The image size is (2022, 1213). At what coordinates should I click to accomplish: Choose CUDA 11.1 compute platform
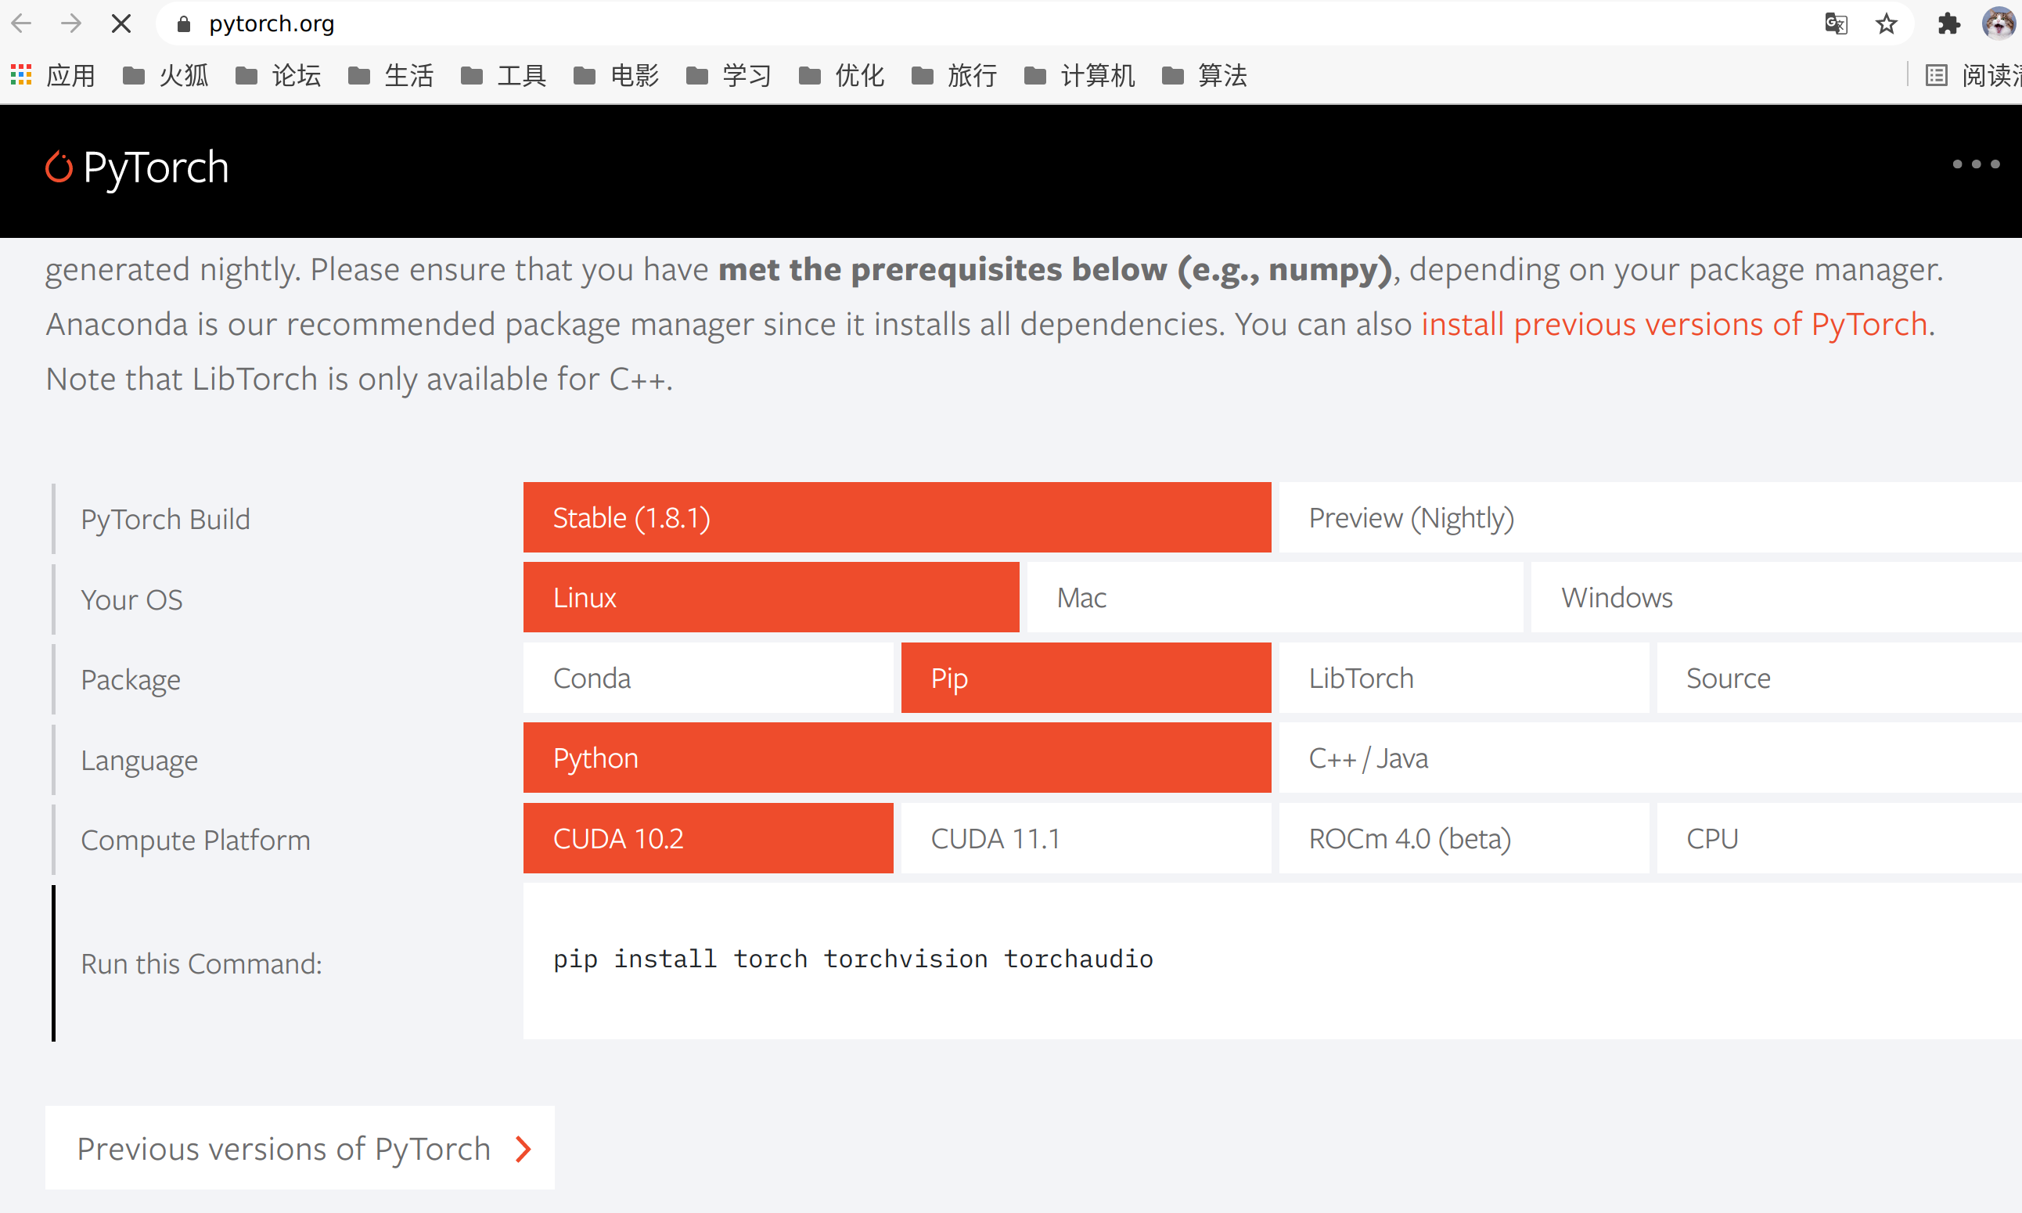point(1086,839)
